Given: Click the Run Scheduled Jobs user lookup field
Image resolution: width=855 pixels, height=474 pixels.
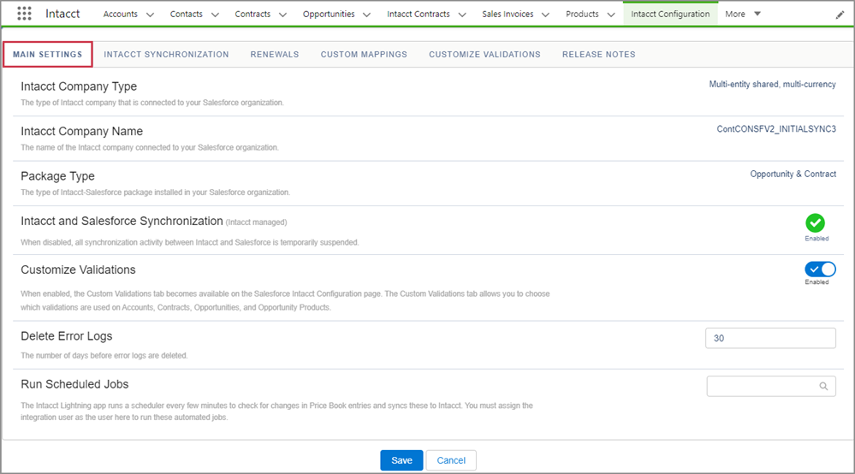Looking at the screenshot, I should 771,386.
